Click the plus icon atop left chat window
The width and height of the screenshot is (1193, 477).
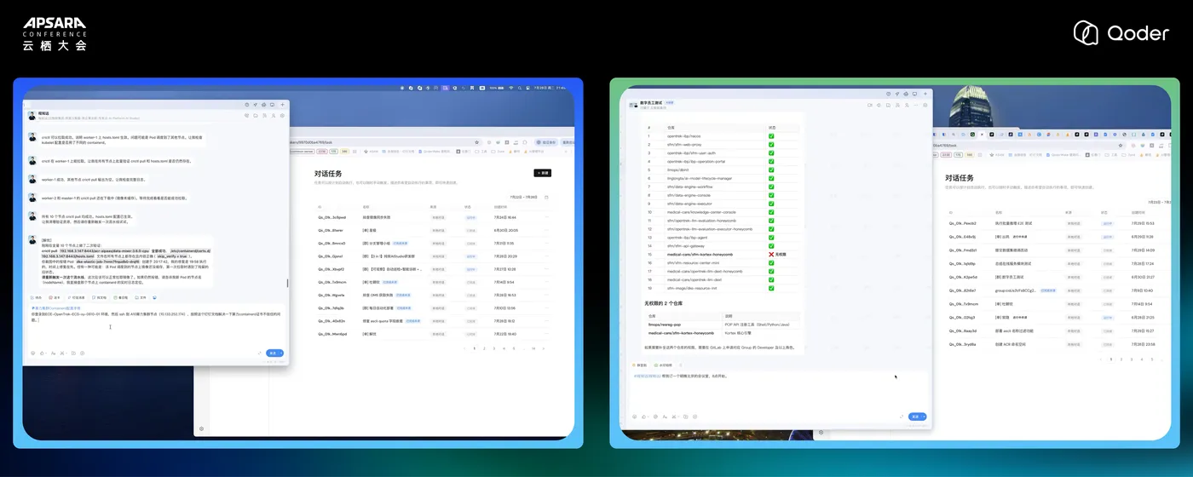click(x=283, y=105)
